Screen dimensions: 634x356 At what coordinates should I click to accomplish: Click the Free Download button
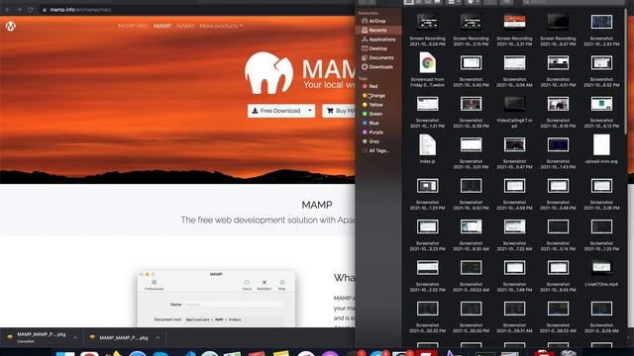(x=276, y=111)
